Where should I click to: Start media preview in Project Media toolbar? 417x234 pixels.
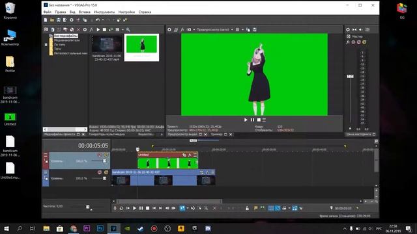click(98, 30)
